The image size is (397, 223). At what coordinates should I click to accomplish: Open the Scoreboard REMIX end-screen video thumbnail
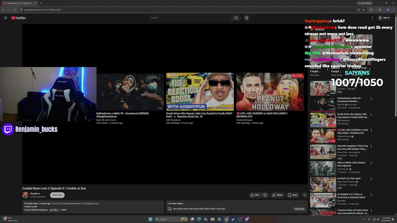(130, 92)
